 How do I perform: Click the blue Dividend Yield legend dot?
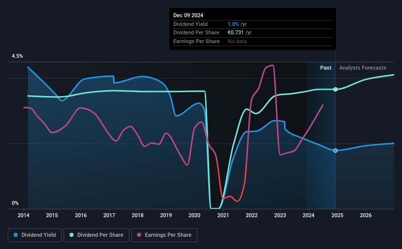tap(16, 235)
